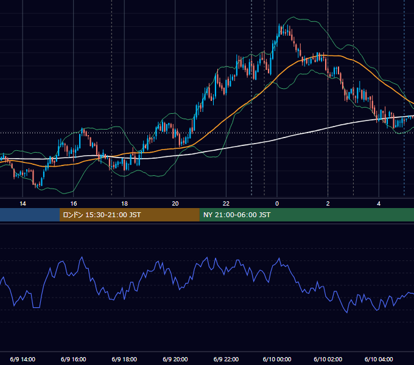Image resolution: width=414 pixels, height=365 pixels.
Task: Click the 14 hour axis label
Action: [23, 204]
